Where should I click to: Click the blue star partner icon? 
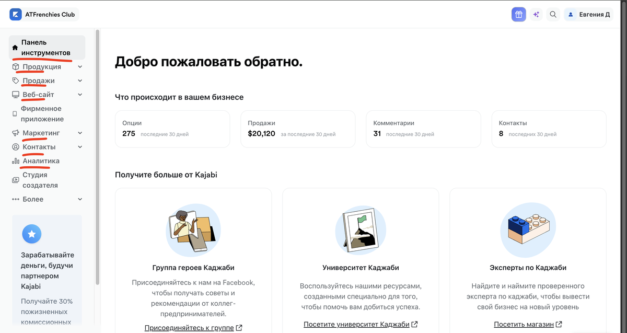click(x=32, y=234)
